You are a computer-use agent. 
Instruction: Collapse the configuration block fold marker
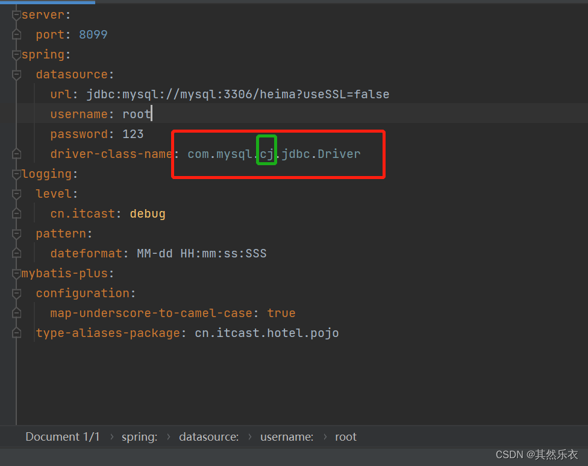(x=16, y=293)
